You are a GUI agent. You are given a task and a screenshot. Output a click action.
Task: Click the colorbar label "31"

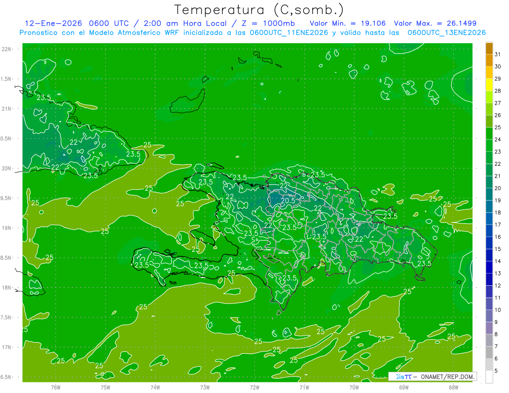coord(498,54)
